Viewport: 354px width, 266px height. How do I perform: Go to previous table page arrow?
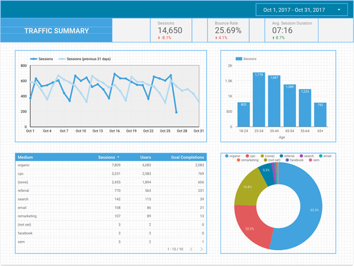pyautogui.click(x=191, y=249)
